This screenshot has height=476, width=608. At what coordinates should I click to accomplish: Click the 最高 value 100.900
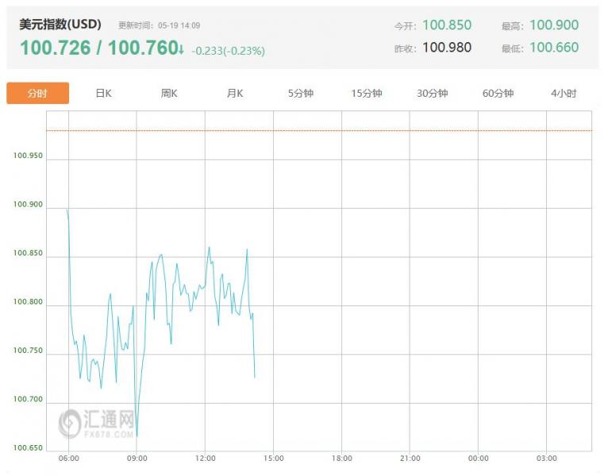point(554,25)
